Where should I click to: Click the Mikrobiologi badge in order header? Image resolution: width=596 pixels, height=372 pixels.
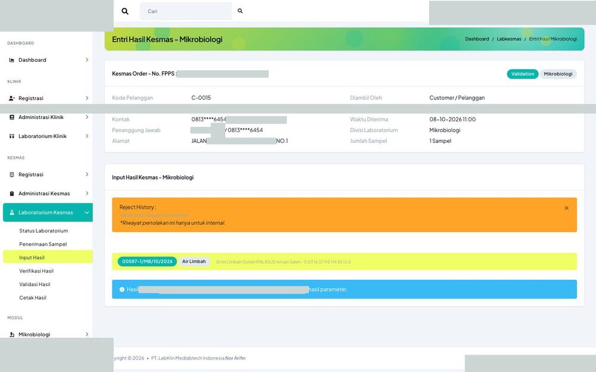pyautogui.click(x=558, y=74)
